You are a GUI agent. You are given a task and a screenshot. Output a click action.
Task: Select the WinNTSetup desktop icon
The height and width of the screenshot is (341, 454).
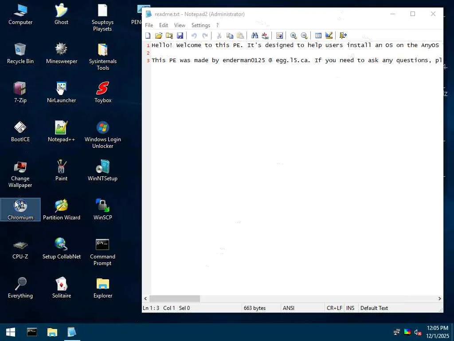103,171
